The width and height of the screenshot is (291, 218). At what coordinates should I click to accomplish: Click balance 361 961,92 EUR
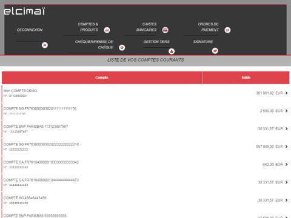[x=269, y=93]
